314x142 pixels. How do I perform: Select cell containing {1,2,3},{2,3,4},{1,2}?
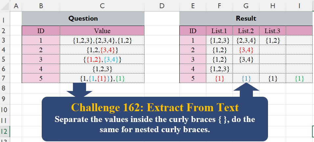[x=102, y=41]
